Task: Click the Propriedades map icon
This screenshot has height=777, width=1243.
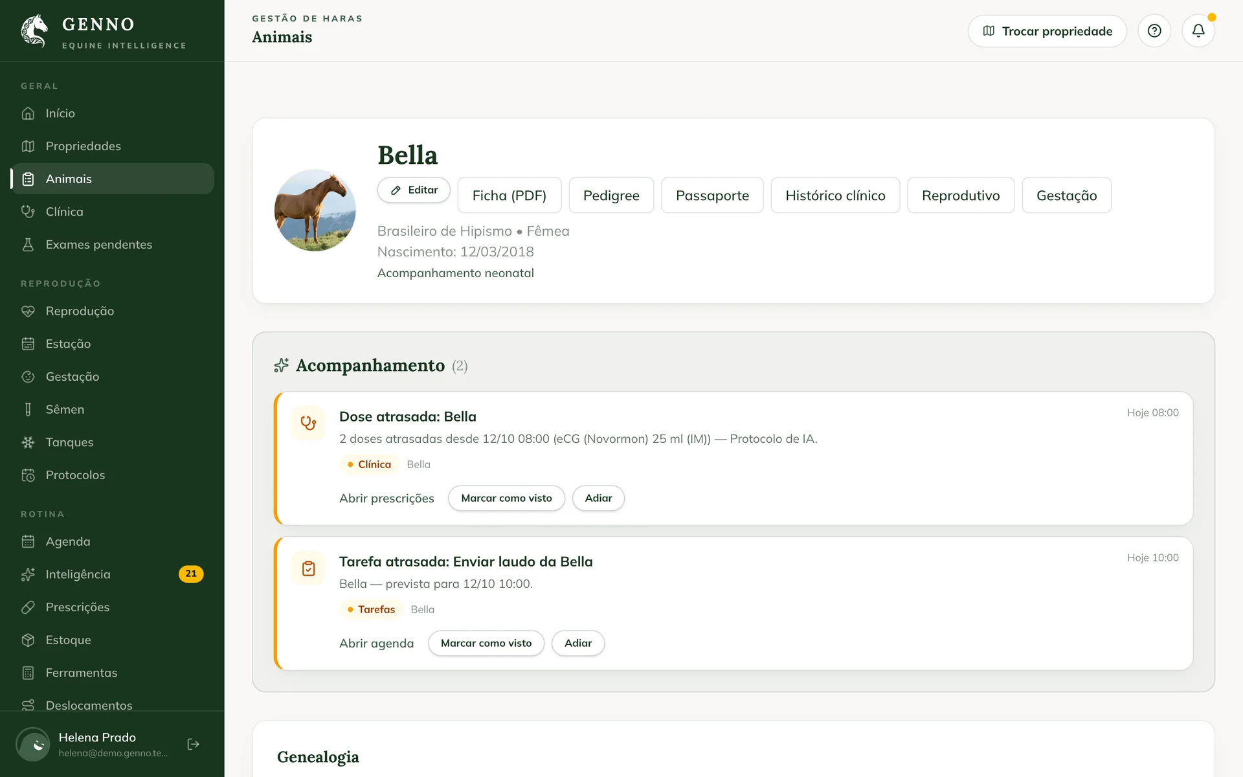Action: 28,146
